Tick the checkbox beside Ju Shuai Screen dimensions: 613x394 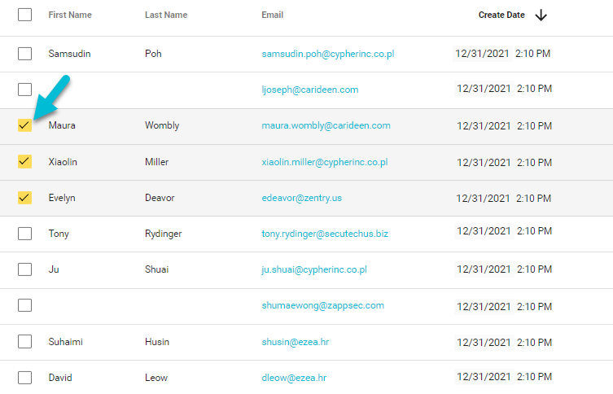coord(24,269)
